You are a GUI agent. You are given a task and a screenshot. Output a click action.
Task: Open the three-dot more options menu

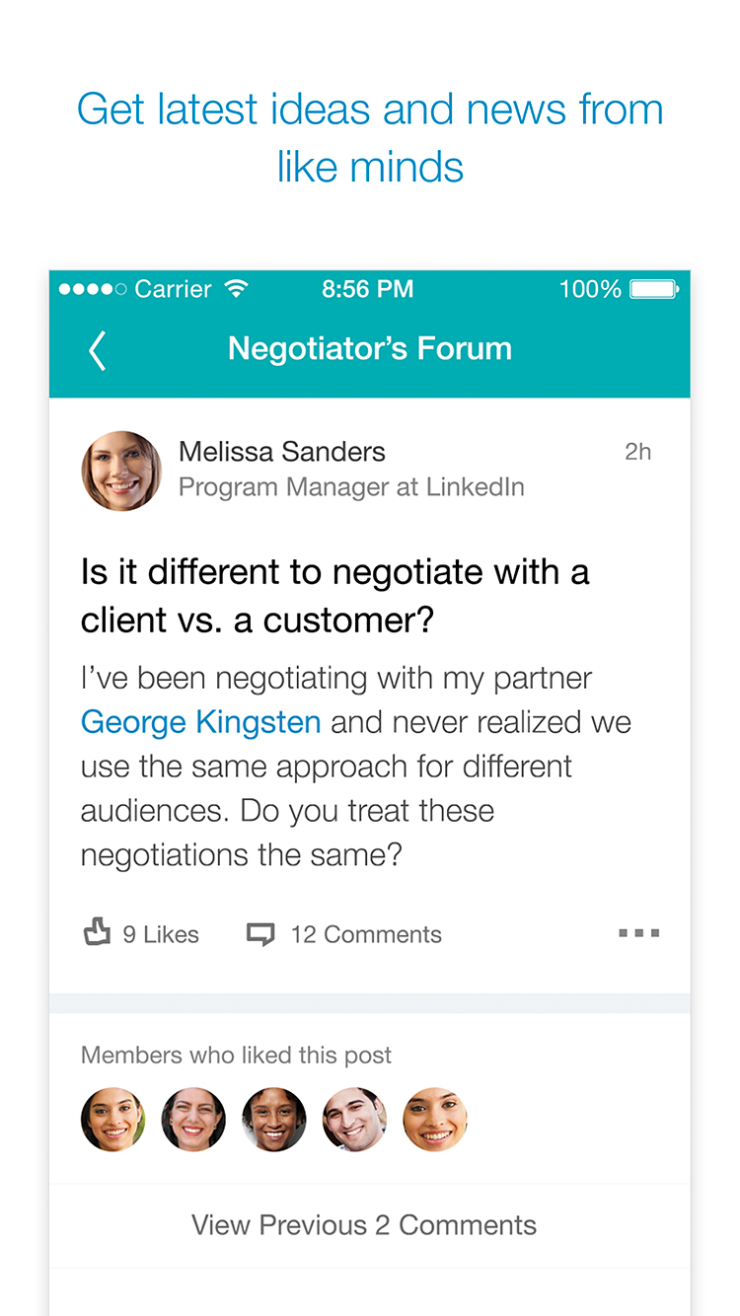(x=638, y=933)
